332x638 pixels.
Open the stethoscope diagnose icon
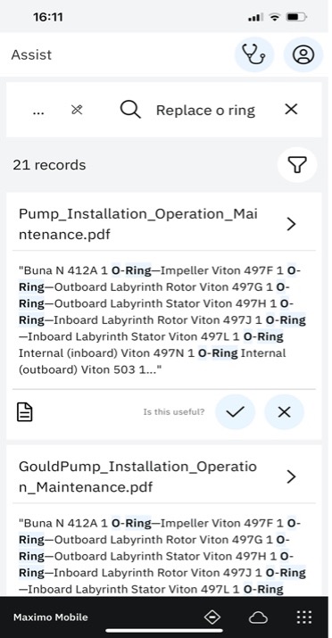(x=253, y=54)
